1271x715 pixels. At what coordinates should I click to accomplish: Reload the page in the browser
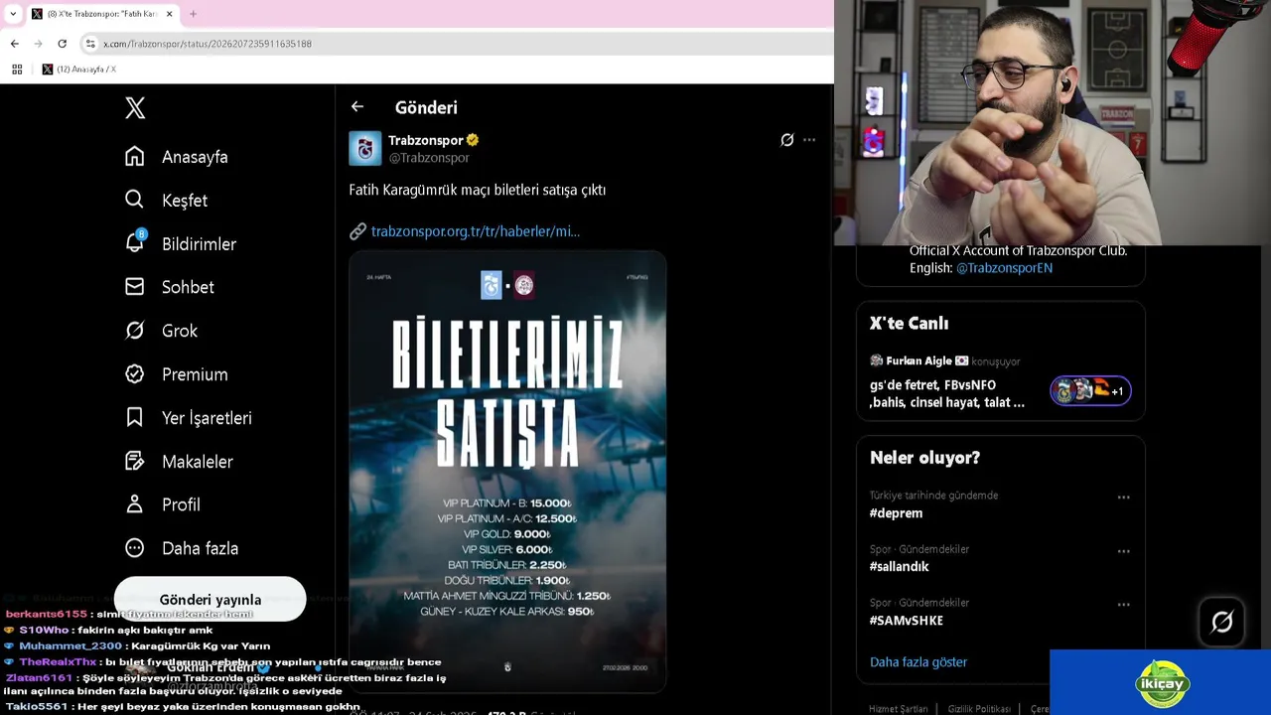(x=63, y=44)
